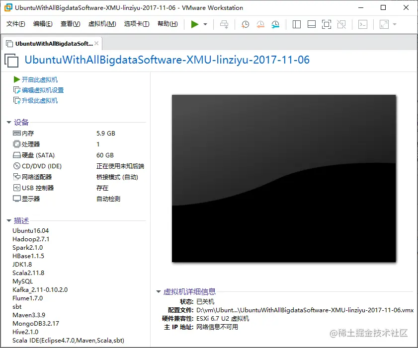The width and height of the screenshot is (418, 348).
Task: Click the 60 GB disk value
Action: click(x=105, y=155)
